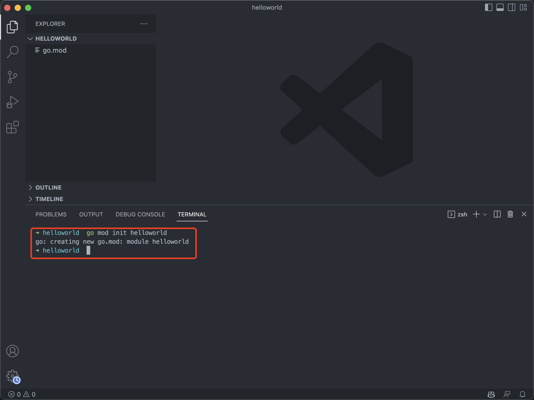Open the terminal launch profile dropdown

(x=485, y=214)
